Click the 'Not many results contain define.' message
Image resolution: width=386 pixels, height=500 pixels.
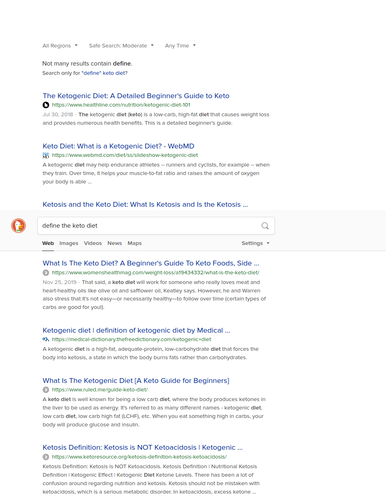coord(87,64)
